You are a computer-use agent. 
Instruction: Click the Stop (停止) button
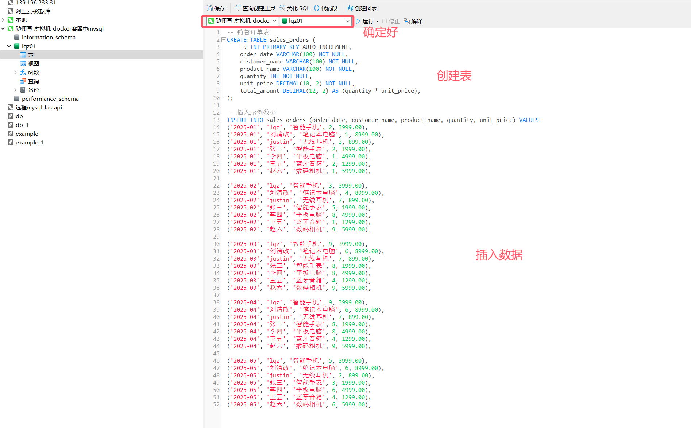coord(391,21)
